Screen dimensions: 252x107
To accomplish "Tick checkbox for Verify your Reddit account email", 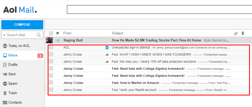I will click(51, 90).
